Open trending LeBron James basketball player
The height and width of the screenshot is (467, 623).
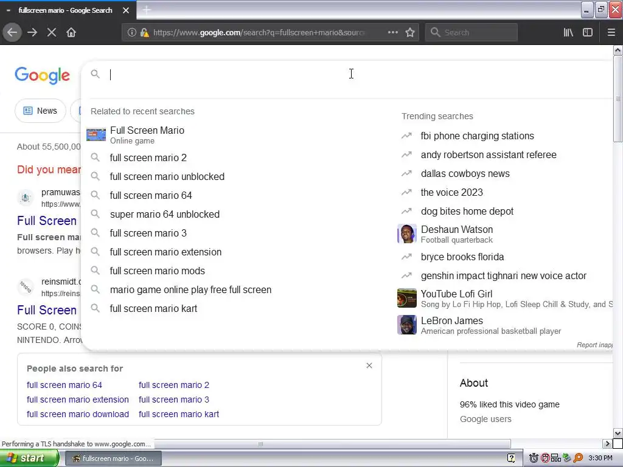tap(491, 325)
